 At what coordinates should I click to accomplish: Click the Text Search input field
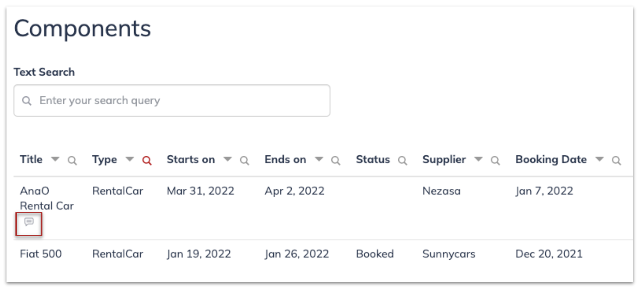pyautogui.click(x=172, y=101)
